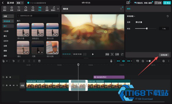The image size is (172, 104).
Task: Click the 比例 aspect ratio button
Action: (x=117, y=54)
